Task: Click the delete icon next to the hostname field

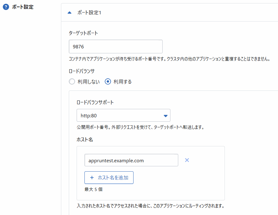Action: pyautogui.click(x=187, y=160)
